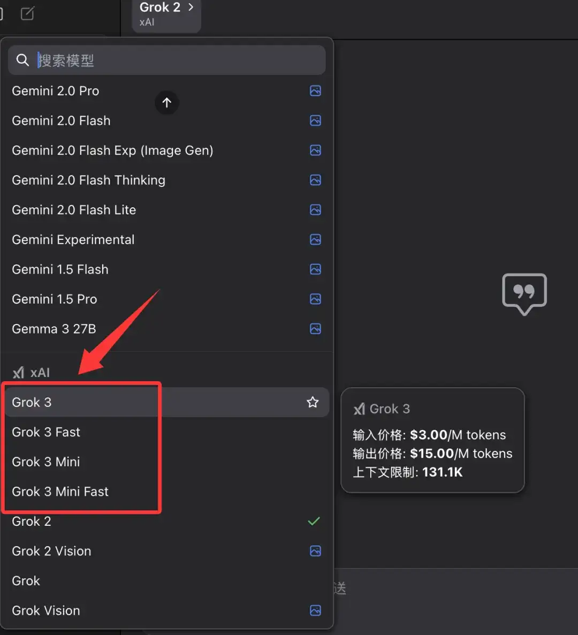This screenshot has height=635, width=578.
Task: Select Gemini 2.0 Flash Thinking model
Action: pos(167,180)
